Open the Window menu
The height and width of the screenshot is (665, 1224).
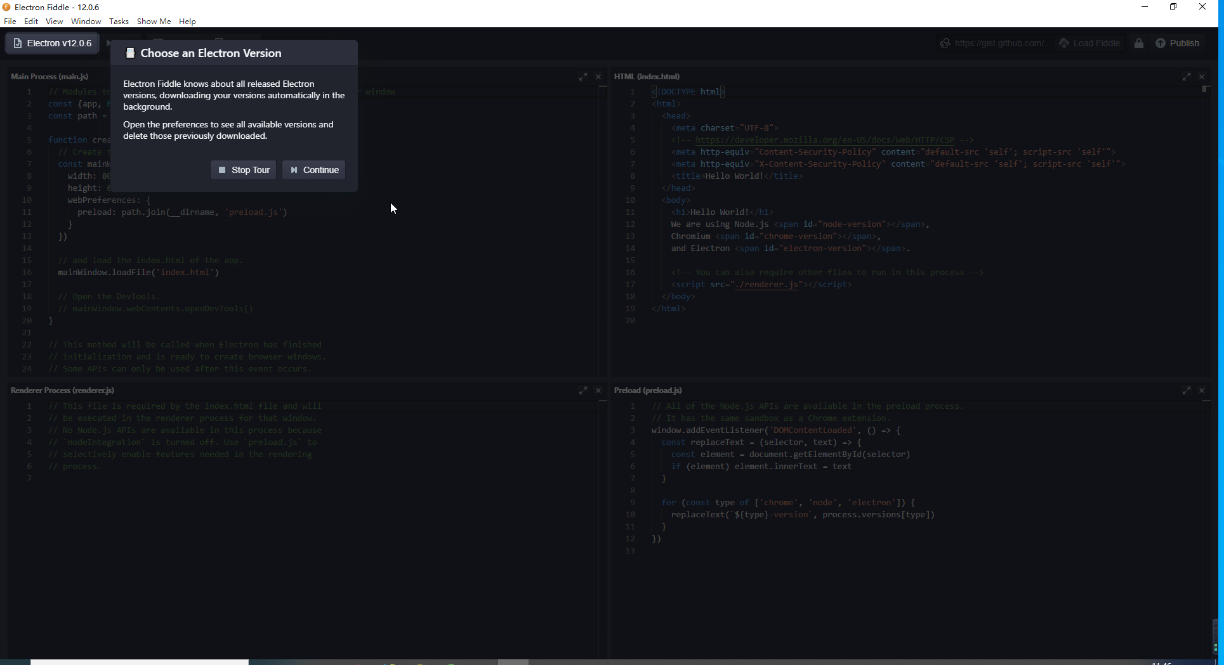coord(86,21)
